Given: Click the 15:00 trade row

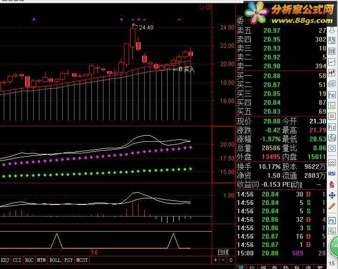Looking at the screenshot, I should coord(281,253).
